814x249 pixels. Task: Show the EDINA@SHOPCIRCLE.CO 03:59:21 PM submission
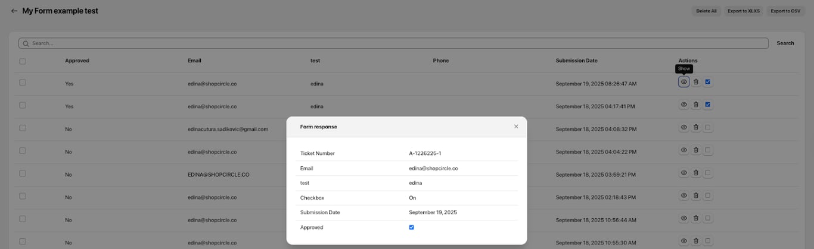tap(684, 173)
